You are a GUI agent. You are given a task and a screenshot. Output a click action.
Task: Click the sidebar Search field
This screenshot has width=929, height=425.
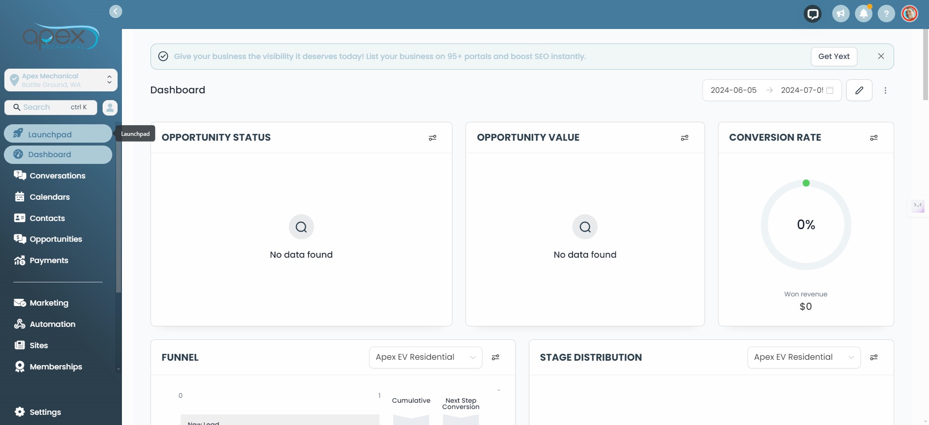click(51, 107)
